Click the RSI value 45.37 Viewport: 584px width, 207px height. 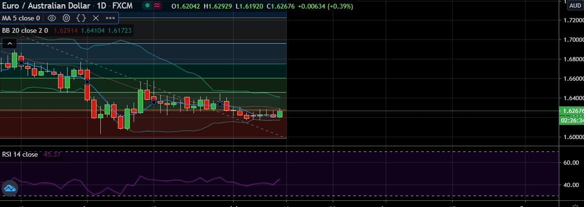coord(51,154)
